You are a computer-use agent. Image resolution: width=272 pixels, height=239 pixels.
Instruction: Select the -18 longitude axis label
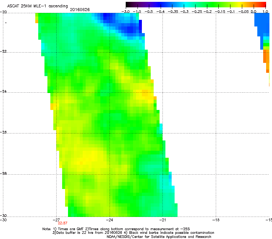[x=216, y=220]
